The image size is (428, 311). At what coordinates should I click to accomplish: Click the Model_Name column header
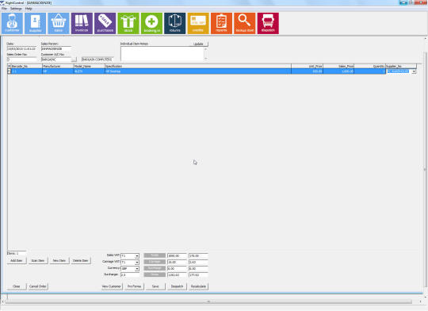90,66
